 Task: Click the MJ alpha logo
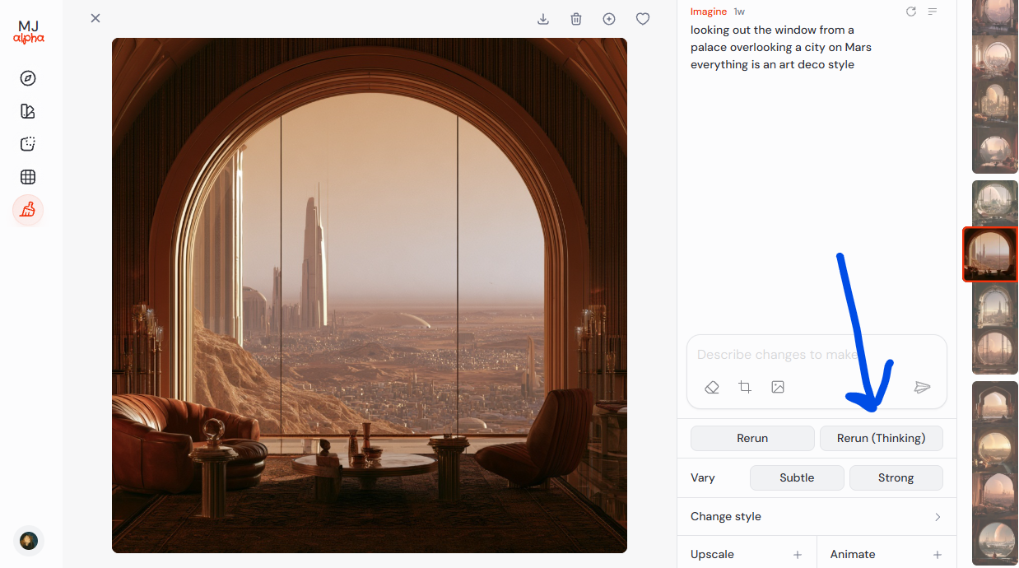pyautogui.click(x=29, y=32)
